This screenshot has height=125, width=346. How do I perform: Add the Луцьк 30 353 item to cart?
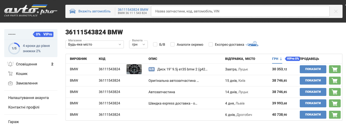[x=335, y=69]
